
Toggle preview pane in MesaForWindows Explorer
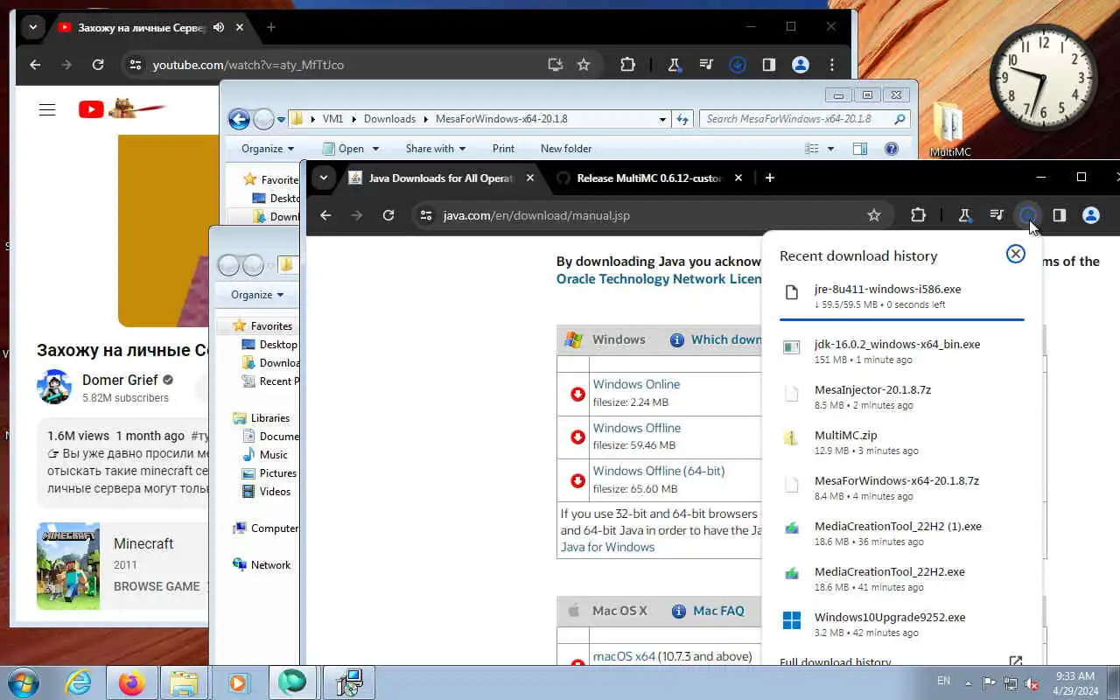click(x=860, y=149)
